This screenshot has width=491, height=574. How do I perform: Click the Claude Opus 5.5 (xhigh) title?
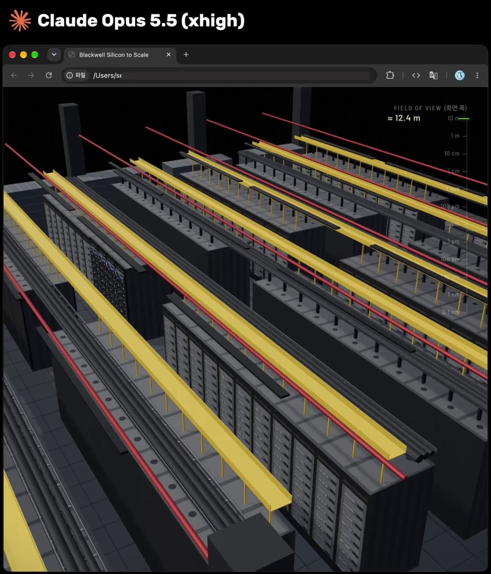(141, 21)
